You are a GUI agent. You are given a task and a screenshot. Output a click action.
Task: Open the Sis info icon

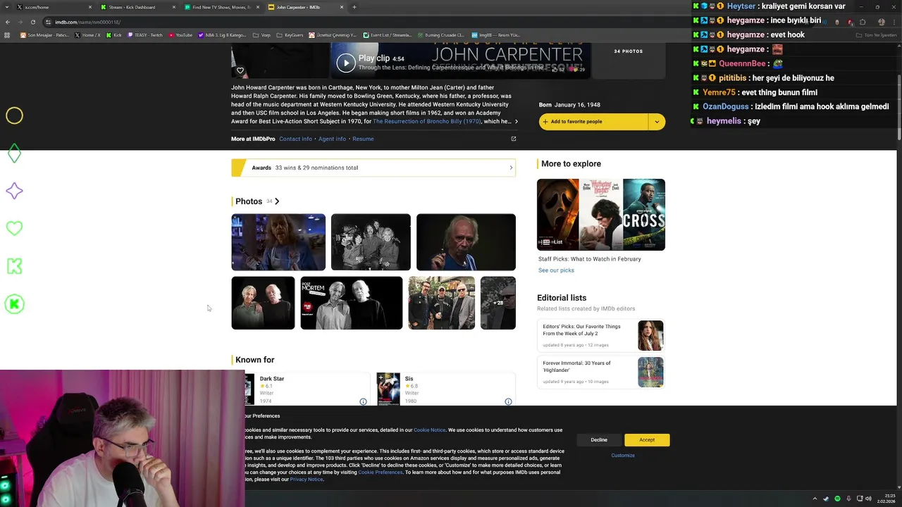click(508, 401)
